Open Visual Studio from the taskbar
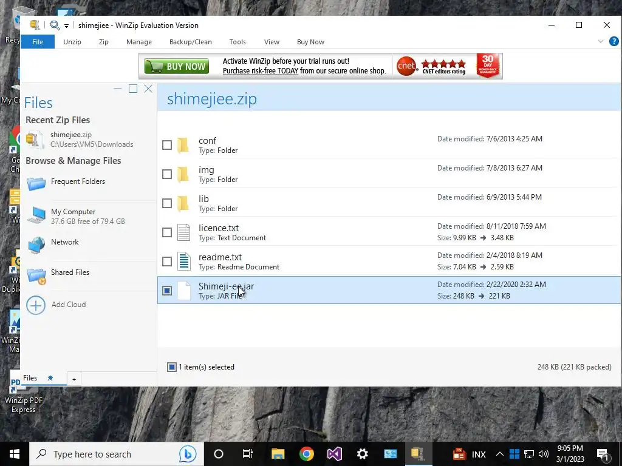Viewport: 622px width, 466px height. pyautogui.click(x=335, y=454)
